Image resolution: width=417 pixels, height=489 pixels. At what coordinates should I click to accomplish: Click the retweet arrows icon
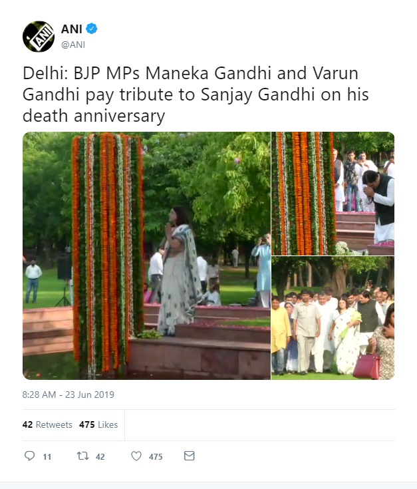83,456
